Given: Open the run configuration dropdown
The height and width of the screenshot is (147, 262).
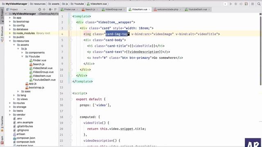Looking at the screenshot, I should [x=225, y=4].
